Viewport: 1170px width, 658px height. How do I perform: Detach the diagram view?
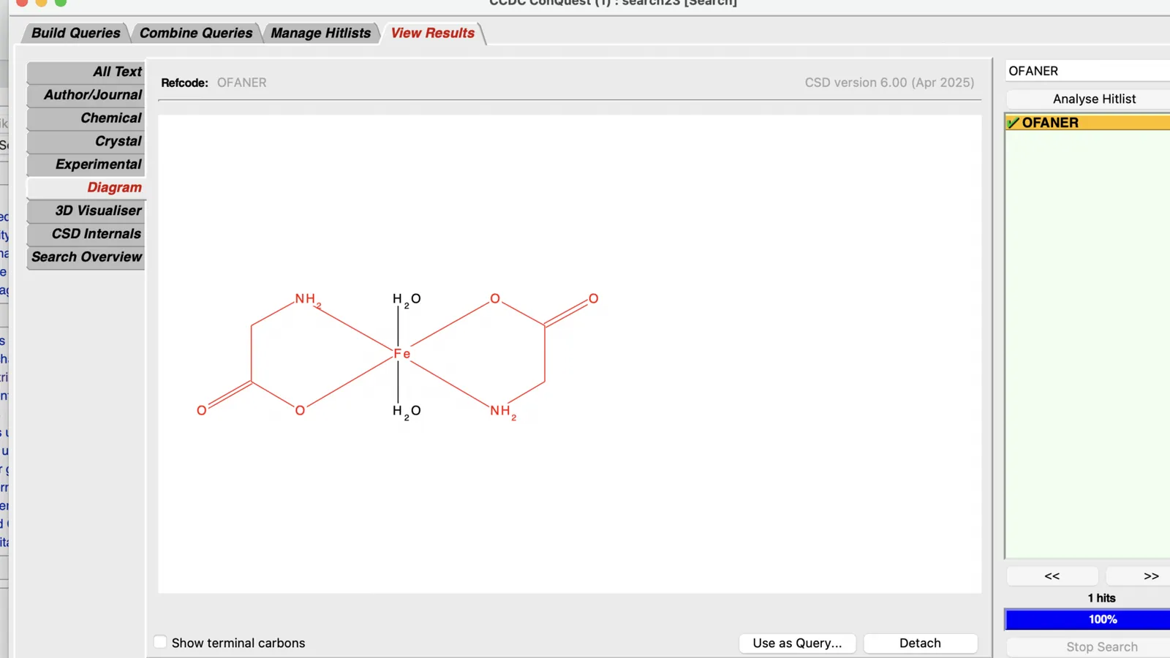(x=920, y=643)
